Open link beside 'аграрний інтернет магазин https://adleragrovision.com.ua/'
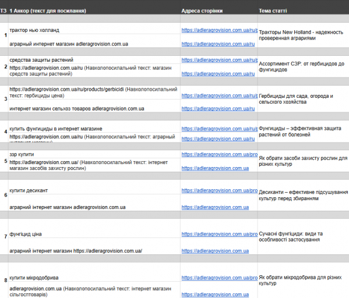Screen dimensions: 349x298 pos(215,251)
